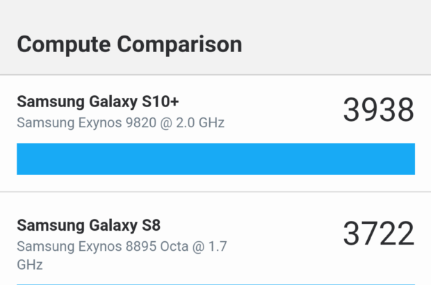This screenshot has height=285, width=431.
Task: Click the 2.0 GHz clock speed label
Action: click(202, 123)
